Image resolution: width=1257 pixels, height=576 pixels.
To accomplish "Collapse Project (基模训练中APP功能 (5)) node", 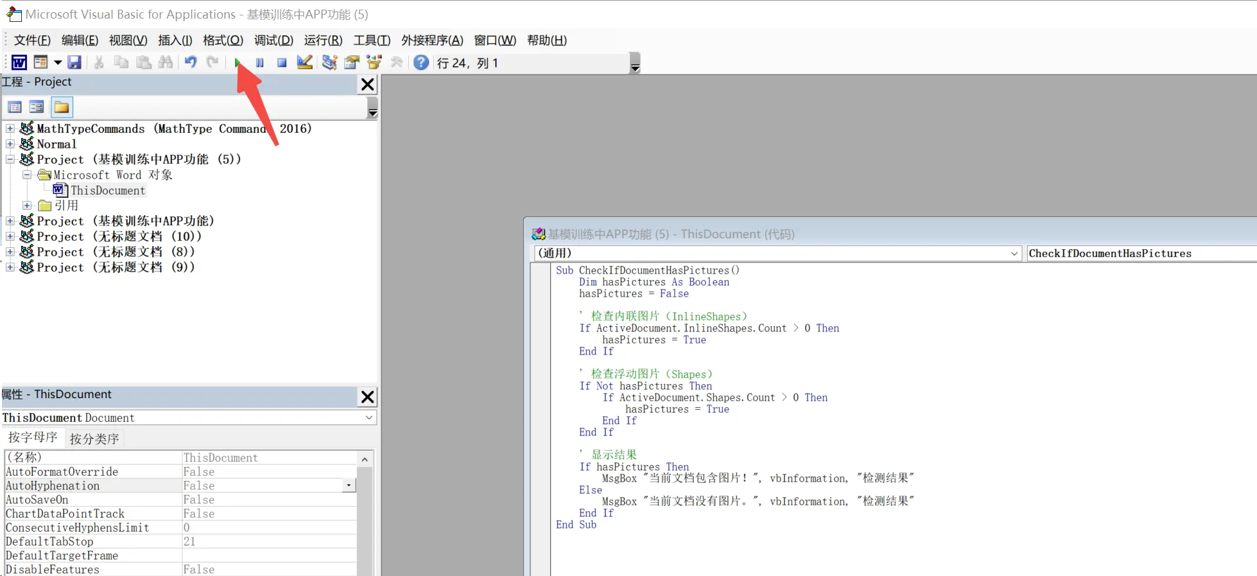I will pyautogui.click(x=10, y=159).
